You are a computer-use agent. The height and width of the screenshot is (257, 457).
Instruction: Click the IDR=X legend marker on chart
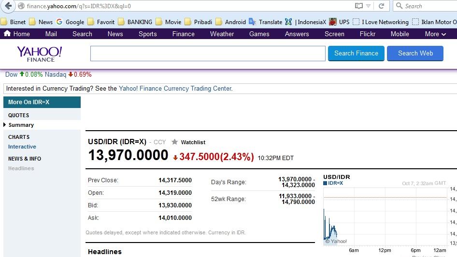click(325, 183)
